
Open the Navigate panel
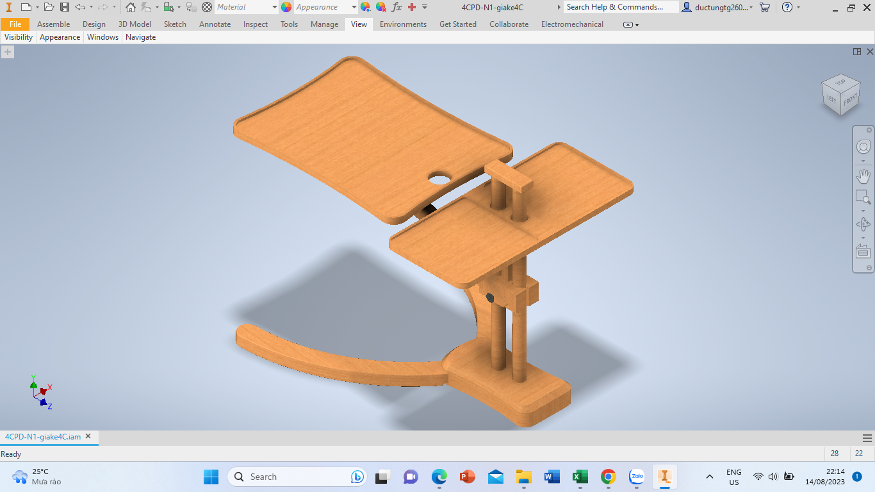coord(141,37)
